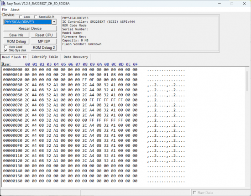Click the Capacity: 0 MB line
Screen dimensions: 251x196
coord(75,40)
